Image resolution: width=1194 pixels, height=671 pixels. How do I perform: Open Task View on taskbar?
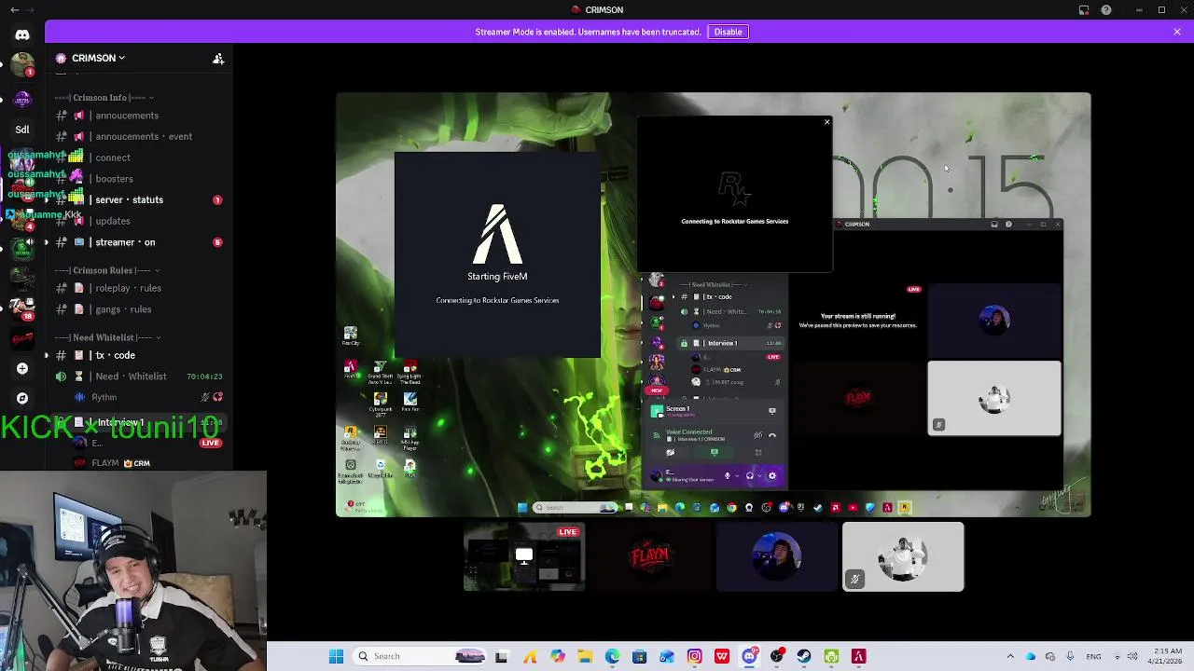[x=502, y=656]
